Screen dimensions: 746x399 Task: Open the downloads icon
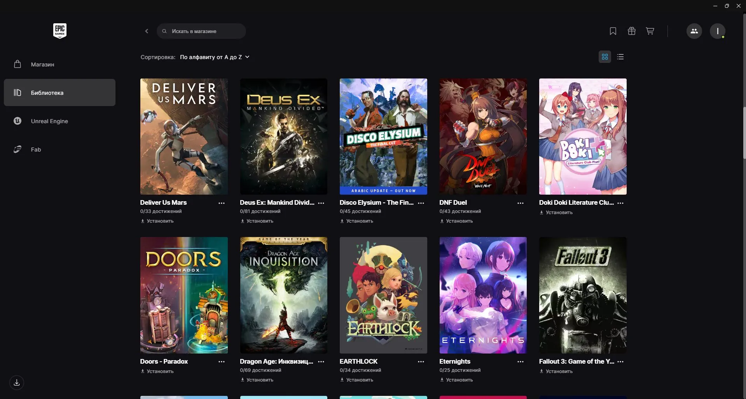[x=17, y=383]
